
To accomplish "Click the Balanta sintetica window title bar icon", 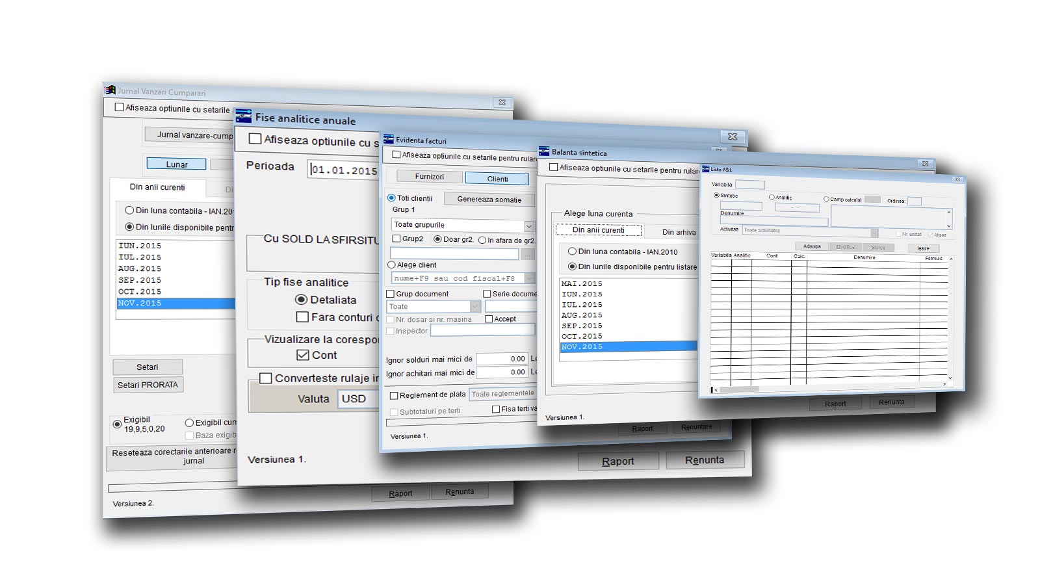I will coord(544,151).
